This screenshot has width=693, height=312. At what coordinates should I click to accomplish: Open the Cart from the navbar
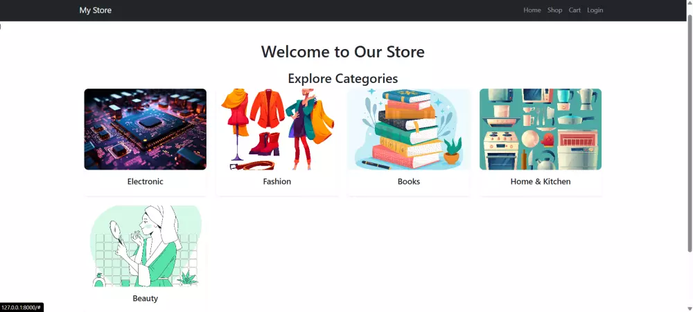click(574, 10)
